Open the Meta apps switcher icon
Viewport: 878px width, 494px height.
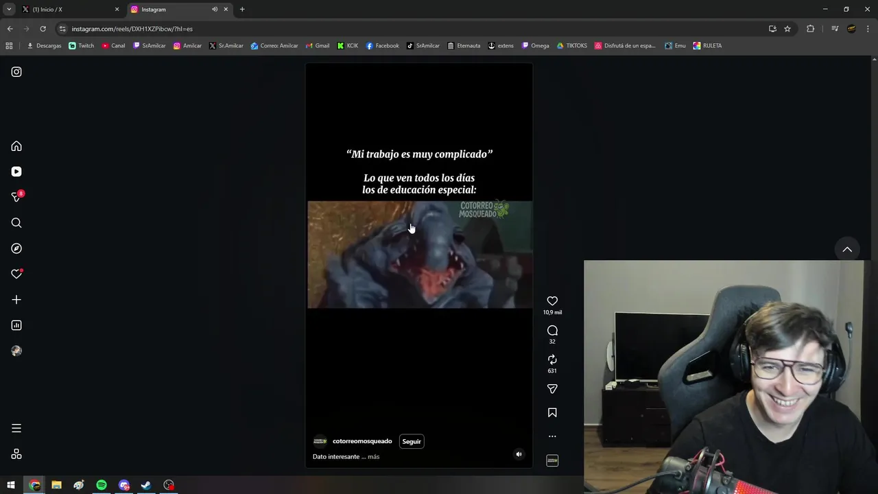click(16, 454)
